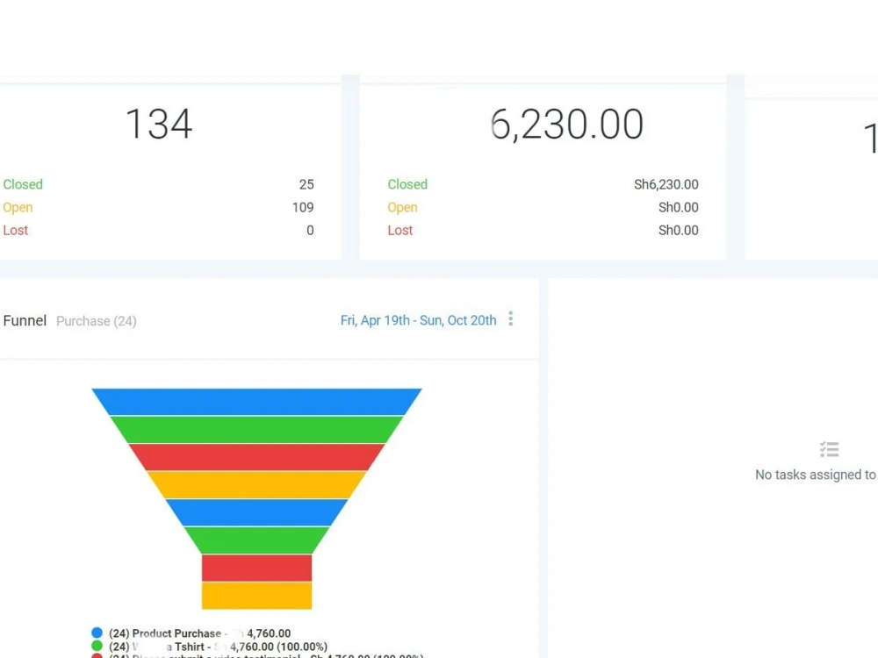The height and width of the screenshot is (658, 878).
Task: Click the lower green funnel stage
Action: pos(256,540)
